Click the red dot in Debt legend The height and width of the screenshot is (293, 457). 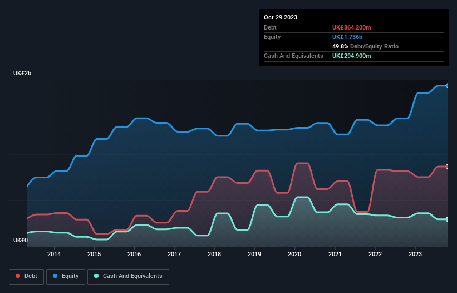point(18,276)
